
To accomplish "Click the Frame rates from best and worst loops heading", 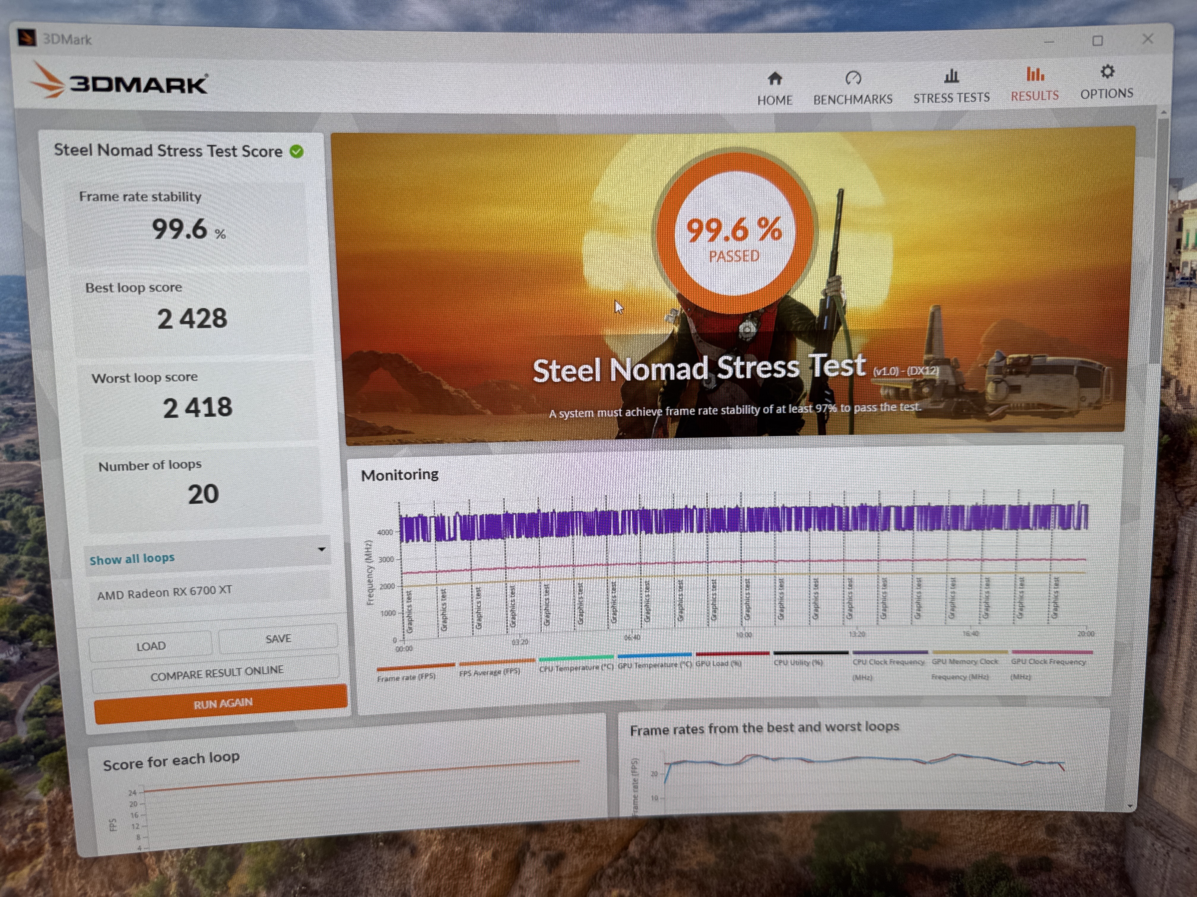I will (x=764, y=728).
